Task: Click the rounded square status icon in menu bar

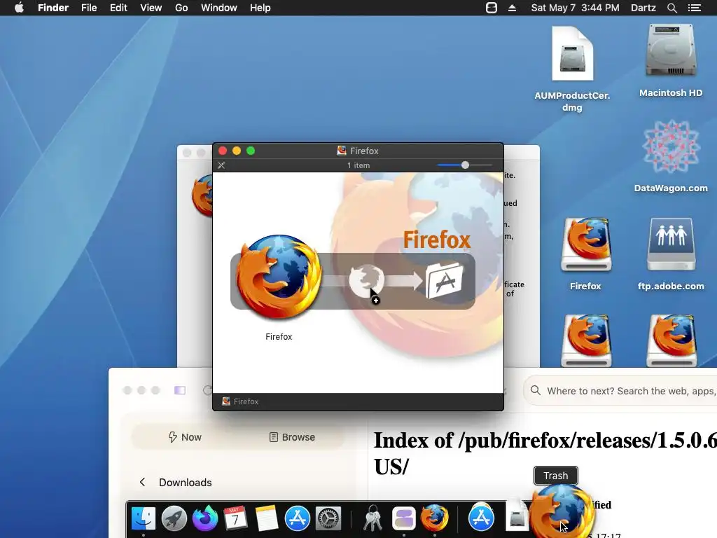Action: pyautogui.click(x=492, y=8)
